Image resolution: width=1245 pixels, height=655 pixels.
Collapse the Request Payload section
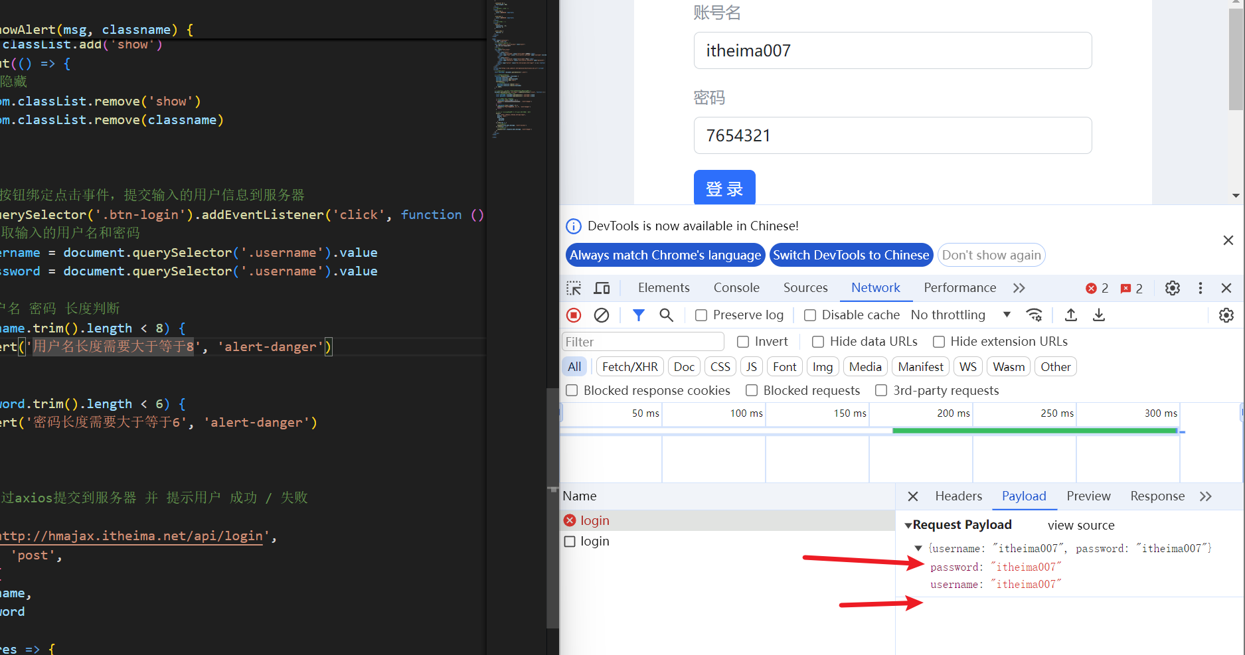pos(908,525)
